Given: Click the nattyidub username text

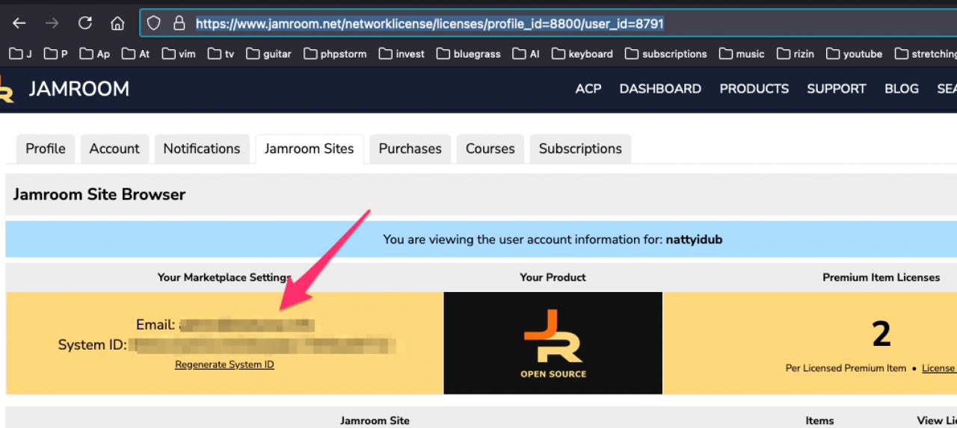Looking at the screenshot, I should point(694,240).
